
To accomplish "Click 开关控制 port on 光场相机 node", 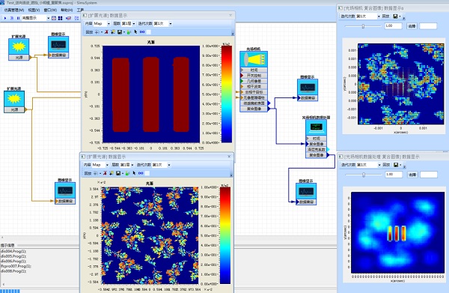I will 254,76.
